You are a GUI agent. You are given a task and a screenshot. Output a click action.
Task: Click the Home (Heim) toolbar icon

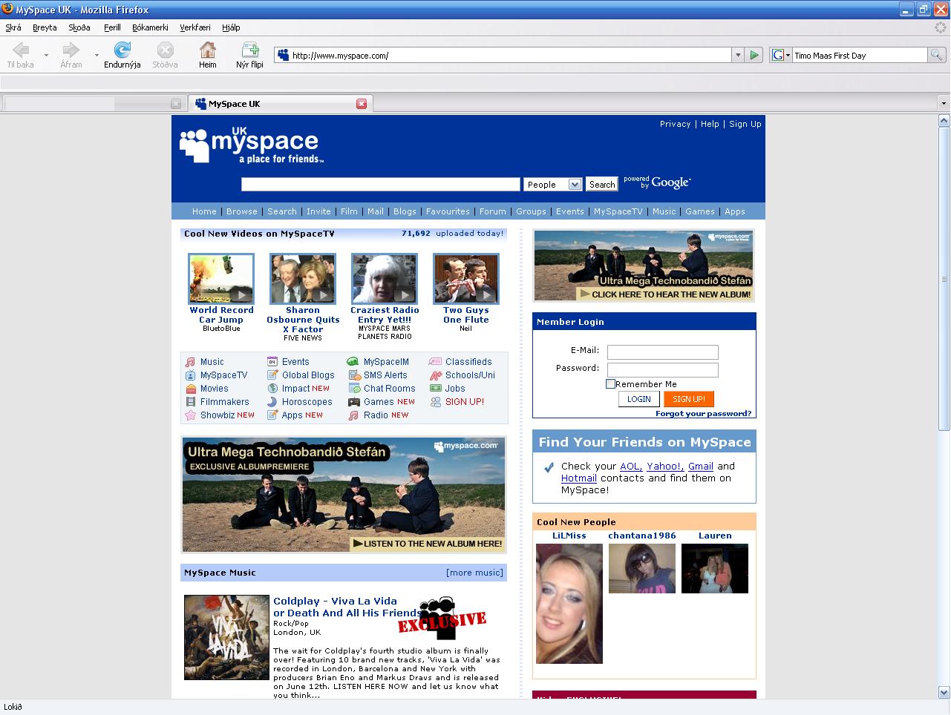point(208,50)
